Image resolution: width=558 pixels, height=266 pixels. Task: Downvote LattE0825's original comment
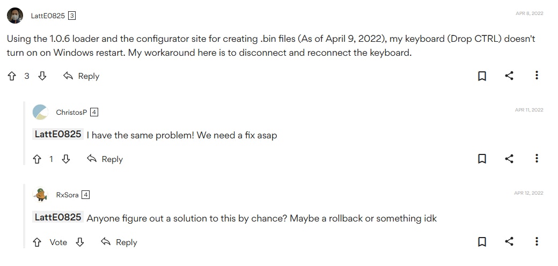coord(42,76)
